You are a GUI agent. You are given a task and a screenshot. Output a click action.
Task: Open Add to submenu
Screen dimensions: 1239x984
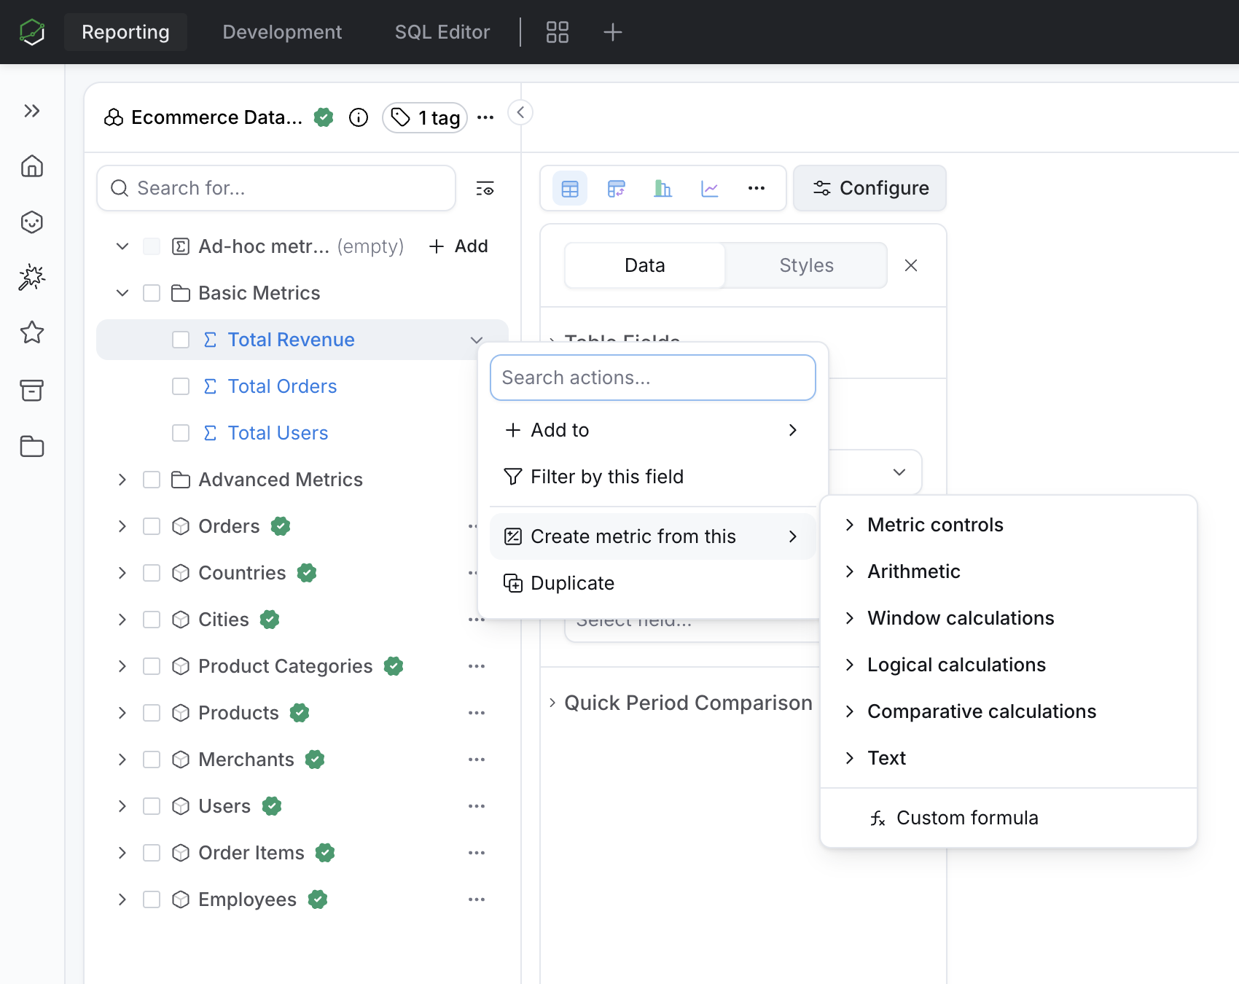(653, 430)
